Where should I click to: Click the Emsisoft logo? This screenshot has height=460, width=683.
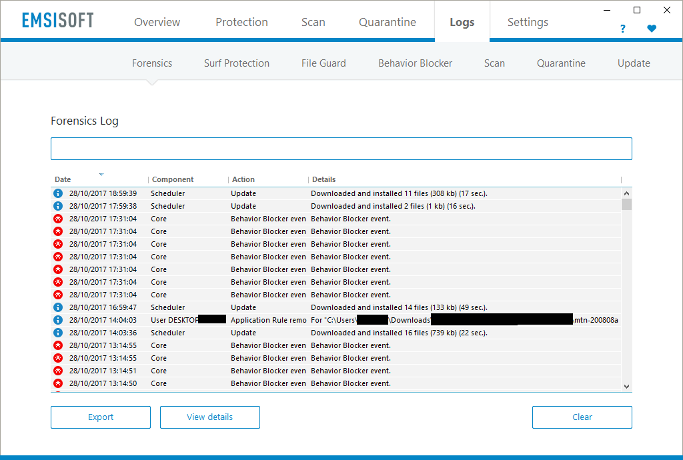tap(57, 21)
